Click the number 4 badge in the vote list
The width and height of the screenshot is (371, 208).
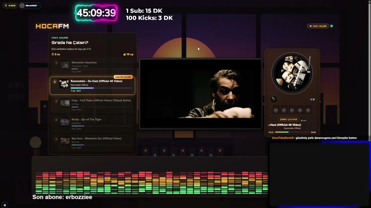56,120
